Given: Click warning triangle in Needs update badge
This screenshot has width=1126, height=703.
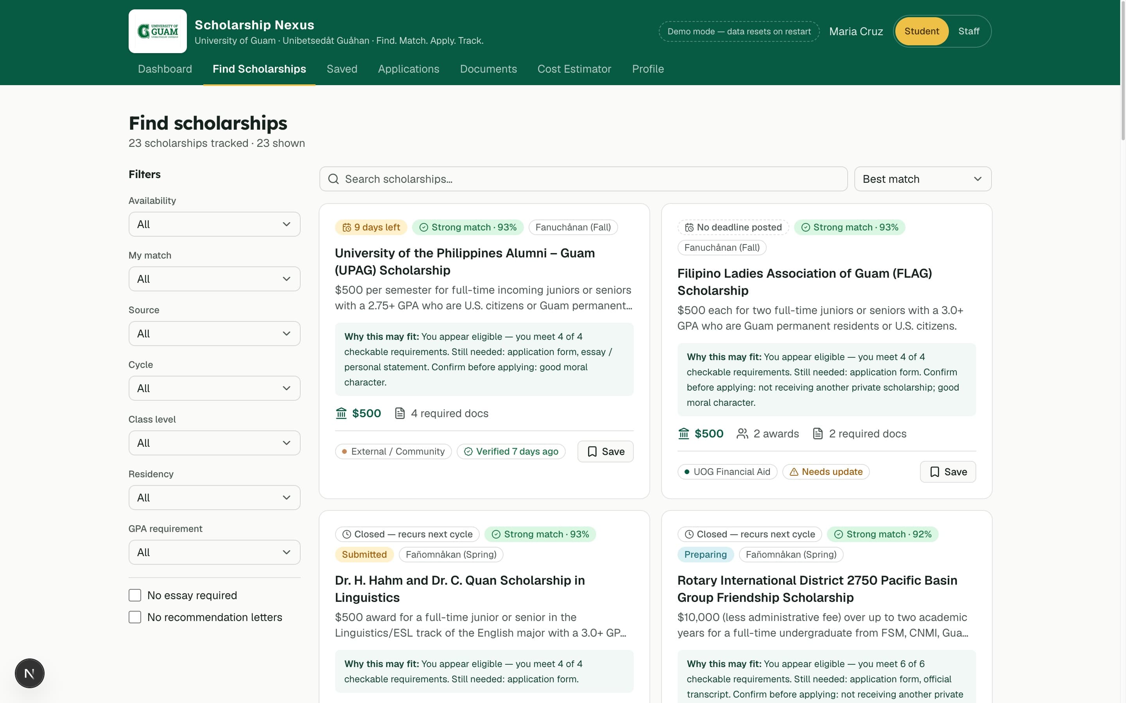Looking at the screenshot, I should (x=794, y=472).
